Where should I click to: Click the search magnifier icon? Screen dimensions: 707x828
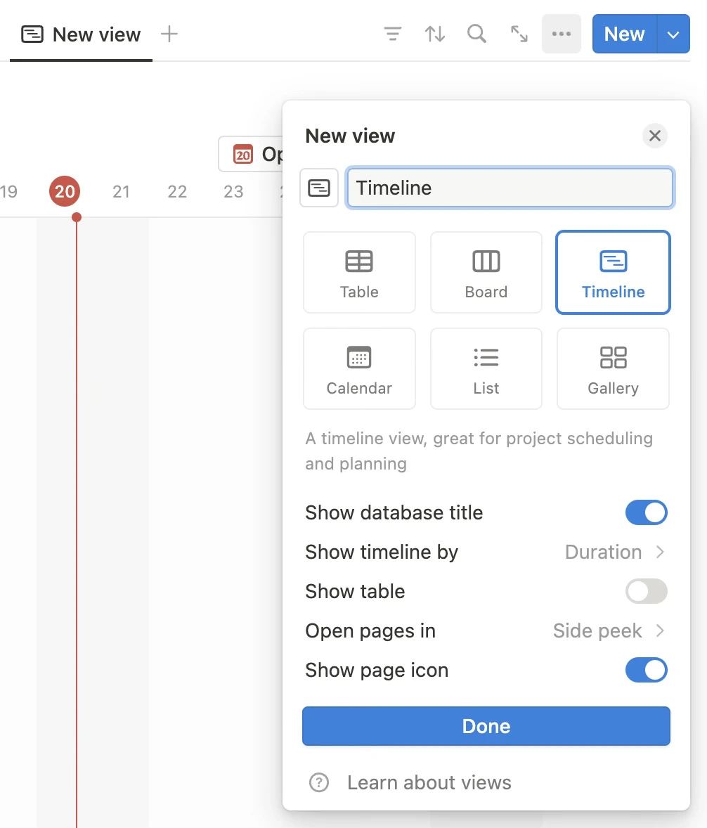pos(476,34)
